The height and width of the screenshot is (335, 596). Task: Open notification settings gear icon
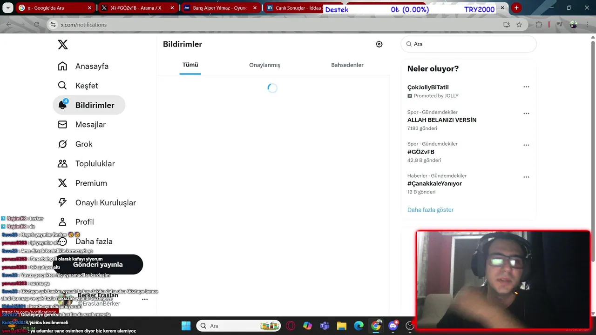379,44
